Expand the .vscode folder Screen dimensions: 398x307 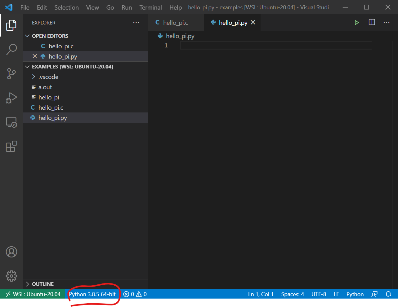coord(85,77)
